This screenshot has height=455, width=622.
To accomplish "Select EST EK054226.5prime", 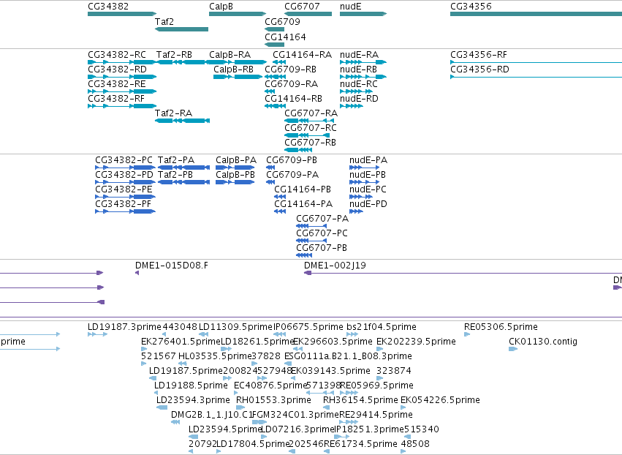I will [x=403, y=407].
